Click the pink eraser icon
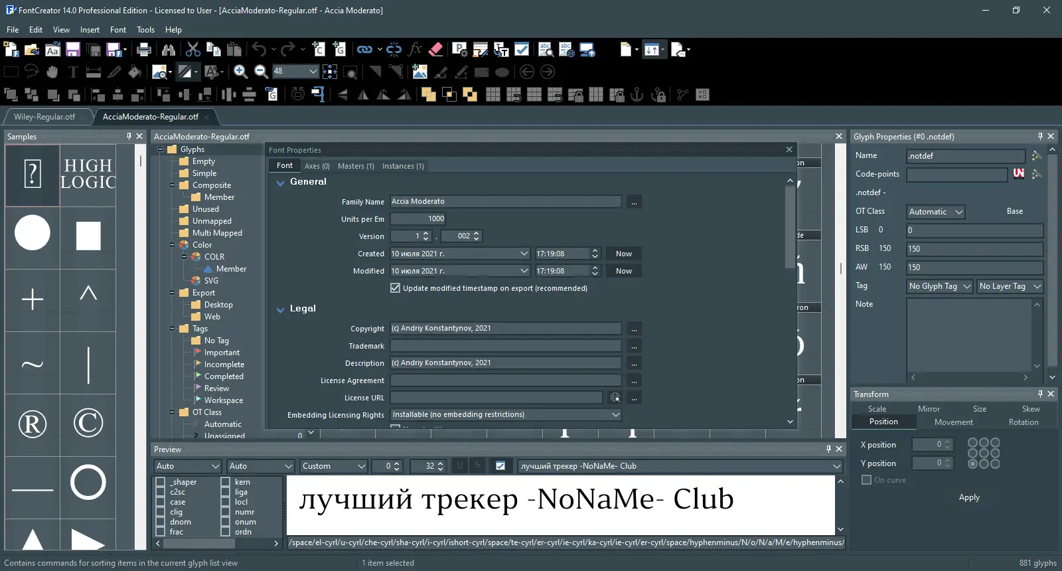 pos(435,49)
